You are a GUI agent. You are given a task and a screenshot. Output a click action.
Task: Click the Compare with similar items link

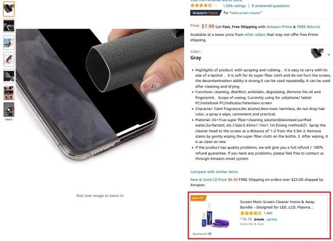(214, 172)
